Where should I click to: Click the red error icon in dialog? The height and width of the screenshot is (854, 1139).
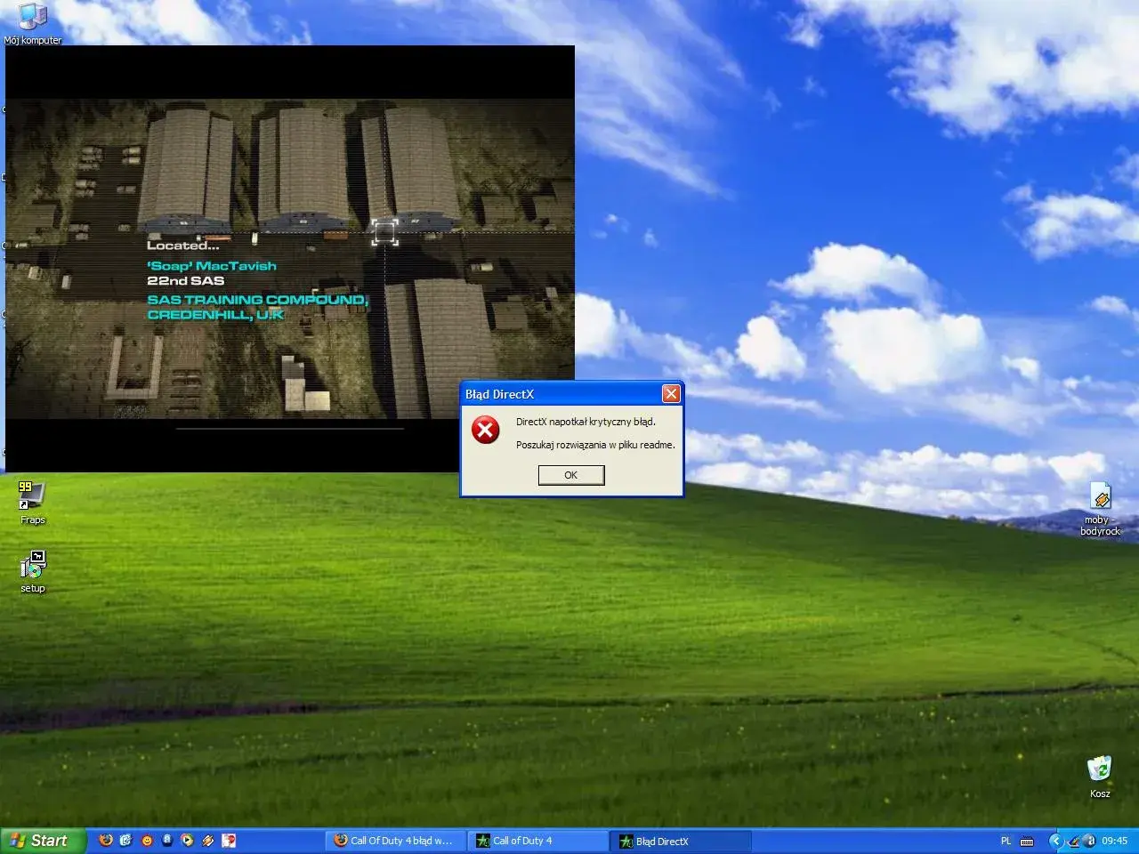(x=485, y=431)
